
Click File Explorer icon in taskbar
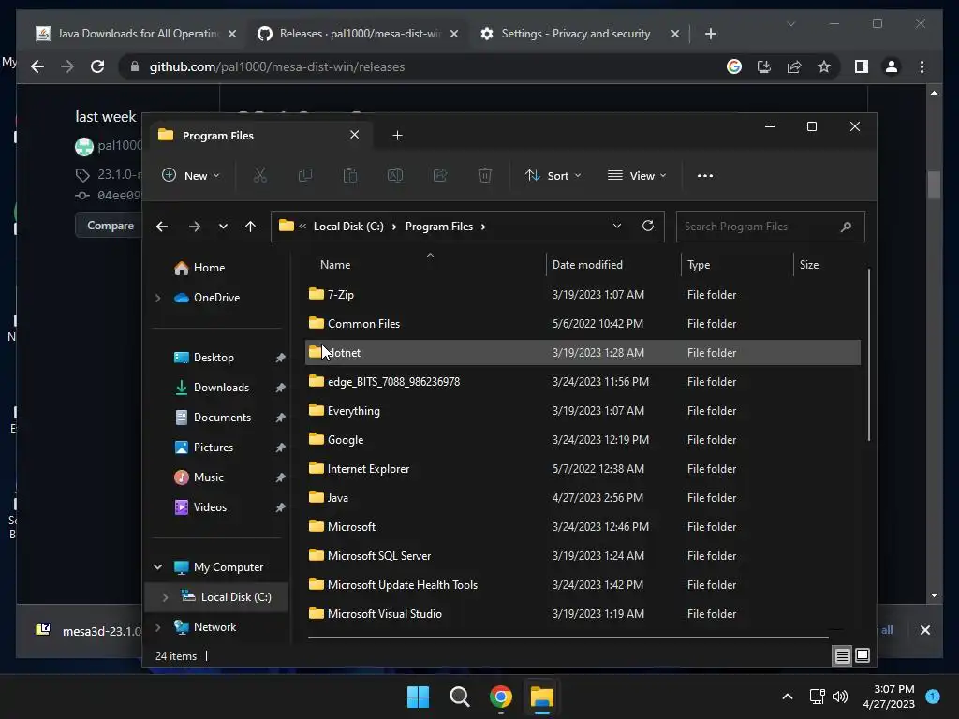(542, 697)
